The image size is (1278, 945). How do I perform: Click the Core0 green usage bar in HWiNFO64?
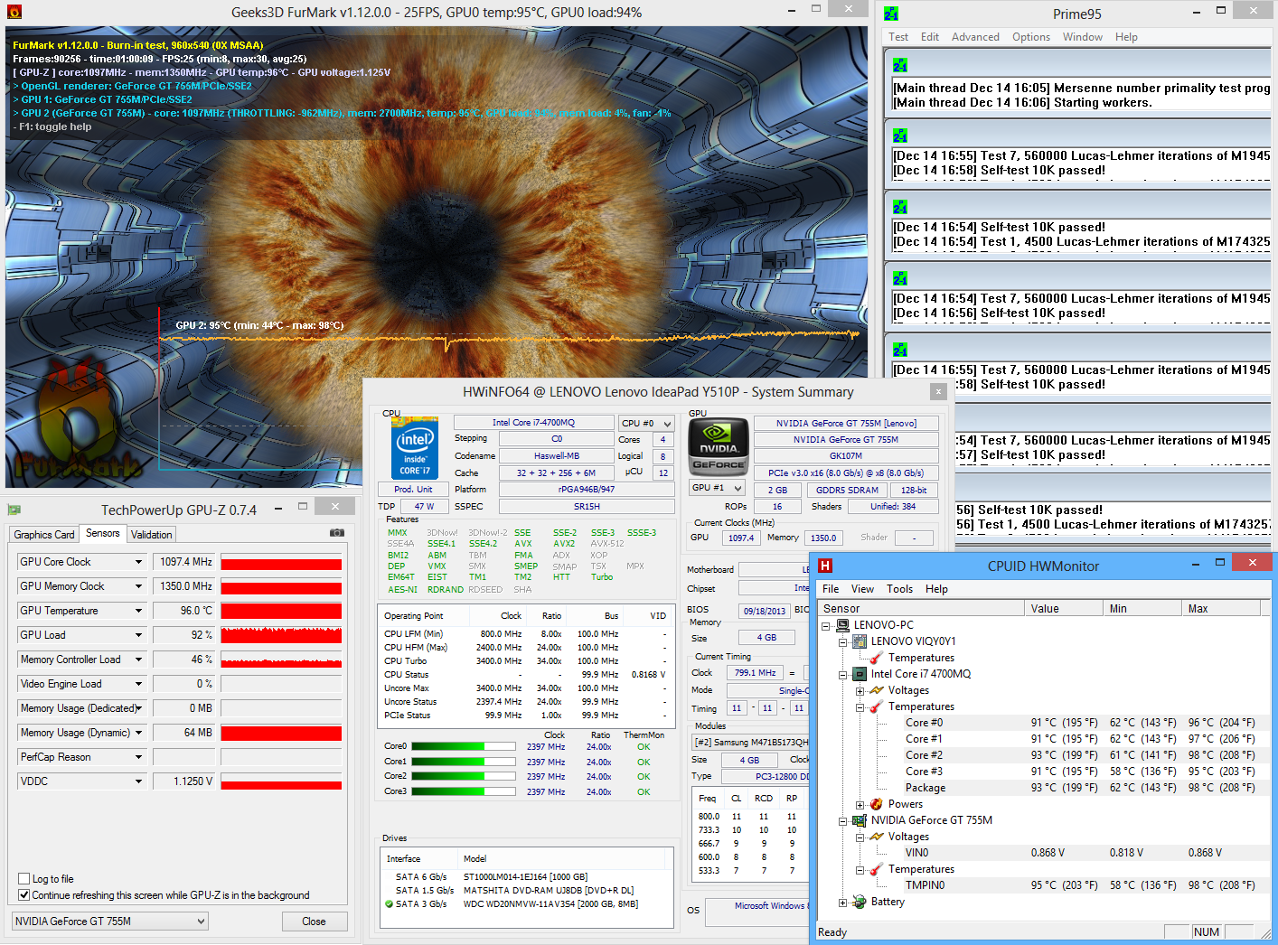click(x=464, y=746)
